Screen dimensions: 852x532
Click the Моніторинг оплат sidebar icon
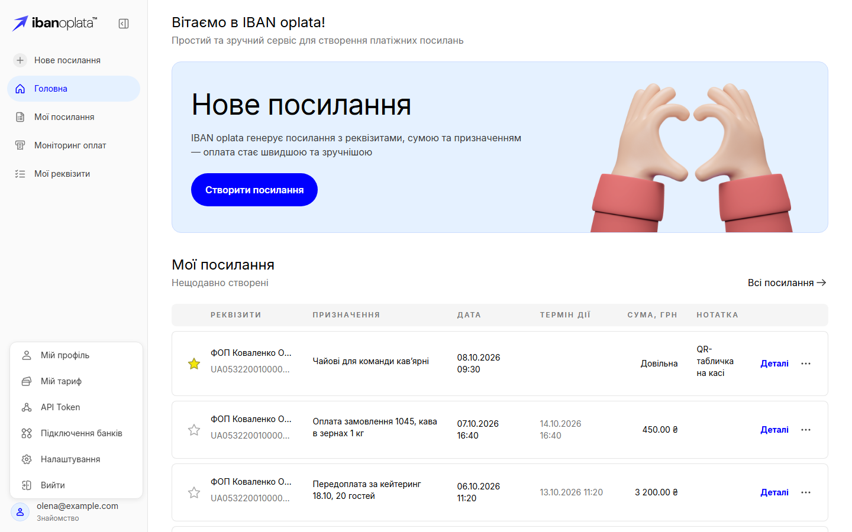point(20,145)
